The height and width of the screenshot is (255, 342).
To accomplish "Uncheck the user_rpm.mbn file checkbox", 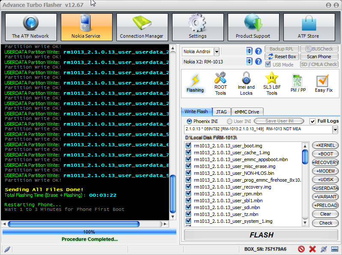I will pyautogui.click(x=188, y=194).
